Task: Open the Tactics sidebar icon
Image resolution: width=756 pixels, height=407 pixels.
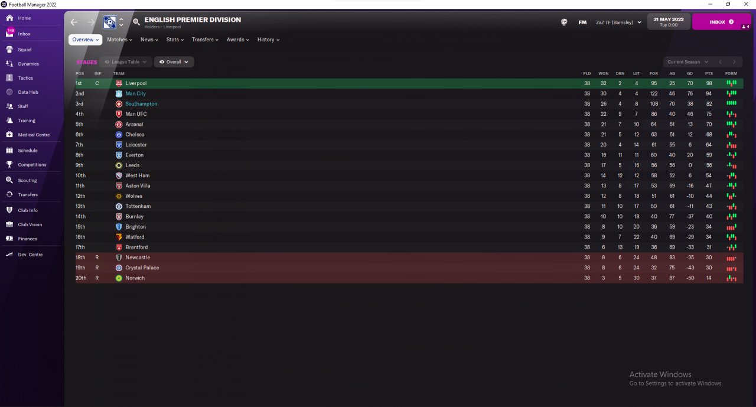Action: 9,78
